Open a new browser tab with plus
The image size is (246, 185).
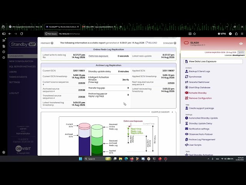coord(121,27)
